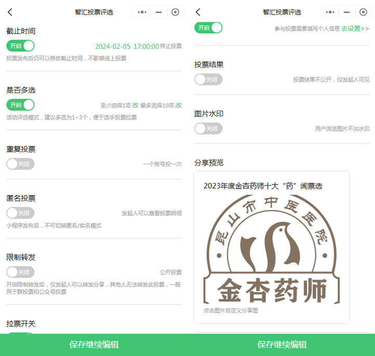Click left 保存继续编辑 save button
The image size is (375, 356).
pos(93,345)
